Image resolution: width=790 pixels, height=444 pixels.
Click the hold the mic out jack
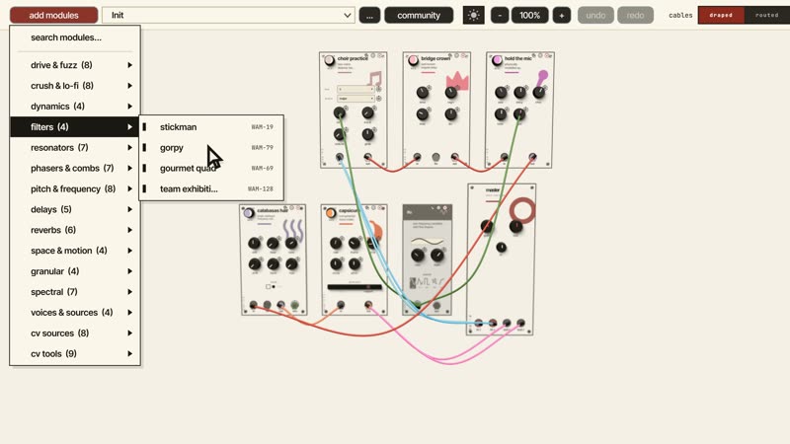pos(532,157)
